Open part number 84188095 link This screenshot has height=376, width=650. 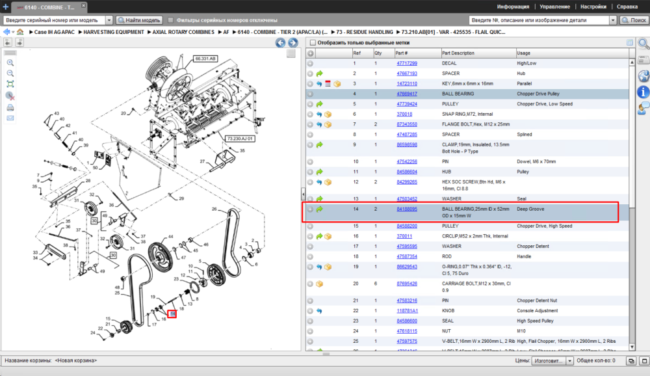(407, 209)
